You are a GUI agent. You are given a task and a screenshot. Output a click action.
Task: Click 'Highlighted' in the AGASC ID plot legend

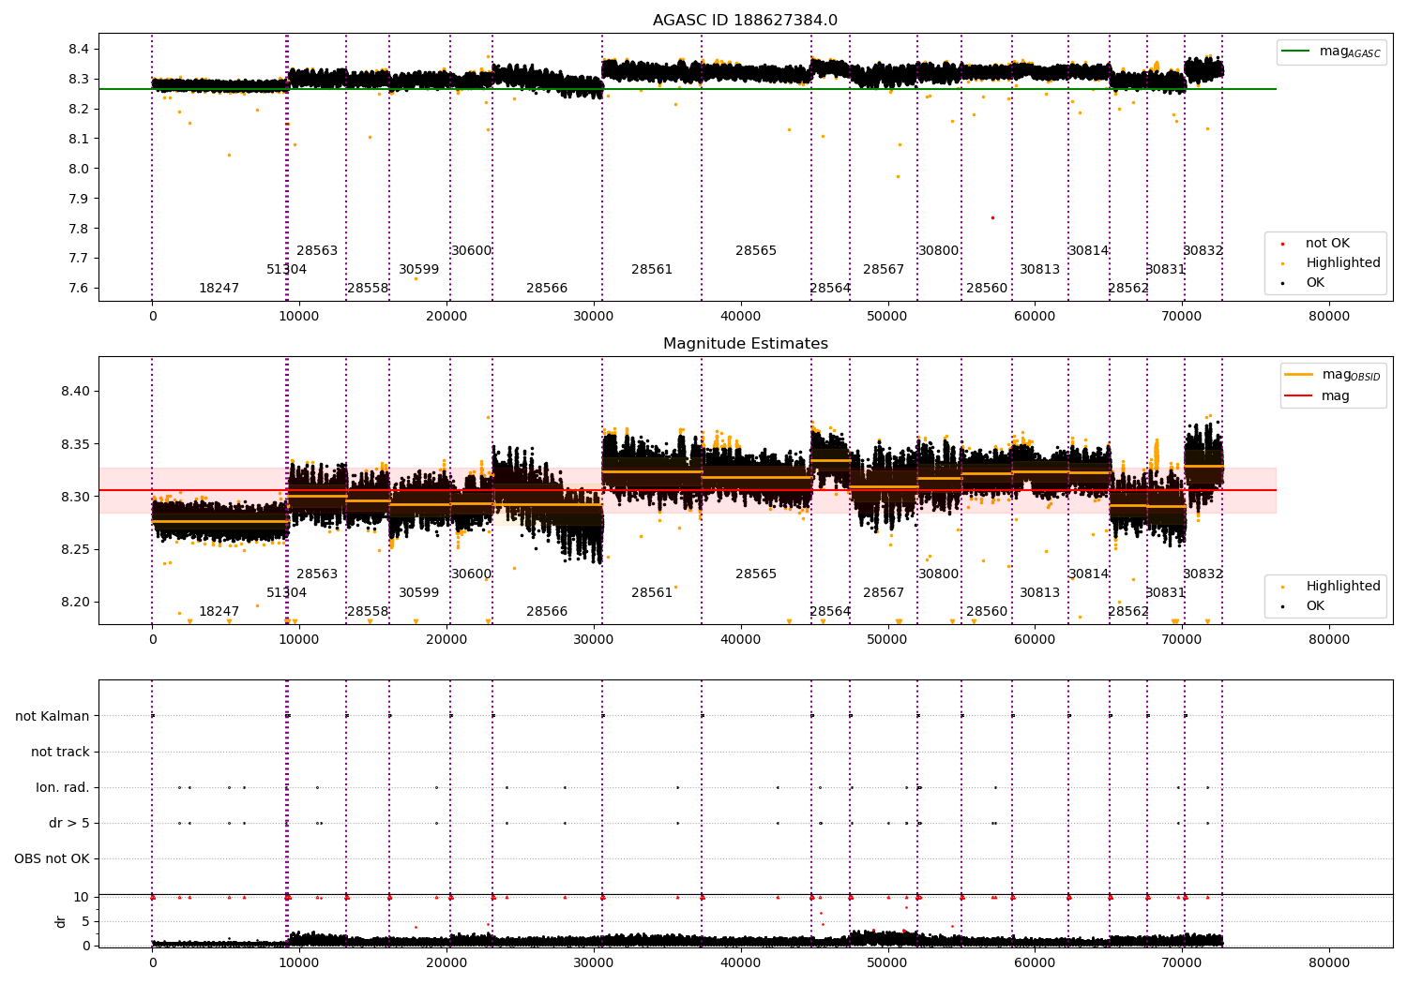coord(1343,263)
